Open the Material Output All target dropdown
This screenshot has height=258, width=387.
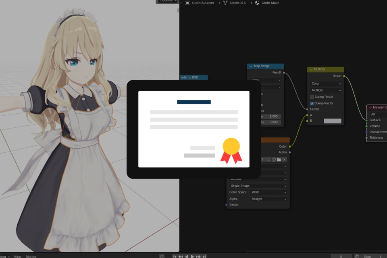click(x=378, y=114)
